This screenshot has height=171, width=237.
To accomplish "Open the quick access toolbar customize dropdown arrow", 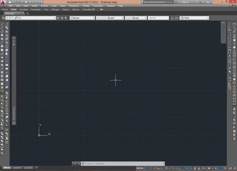I will tap(41, 2).
